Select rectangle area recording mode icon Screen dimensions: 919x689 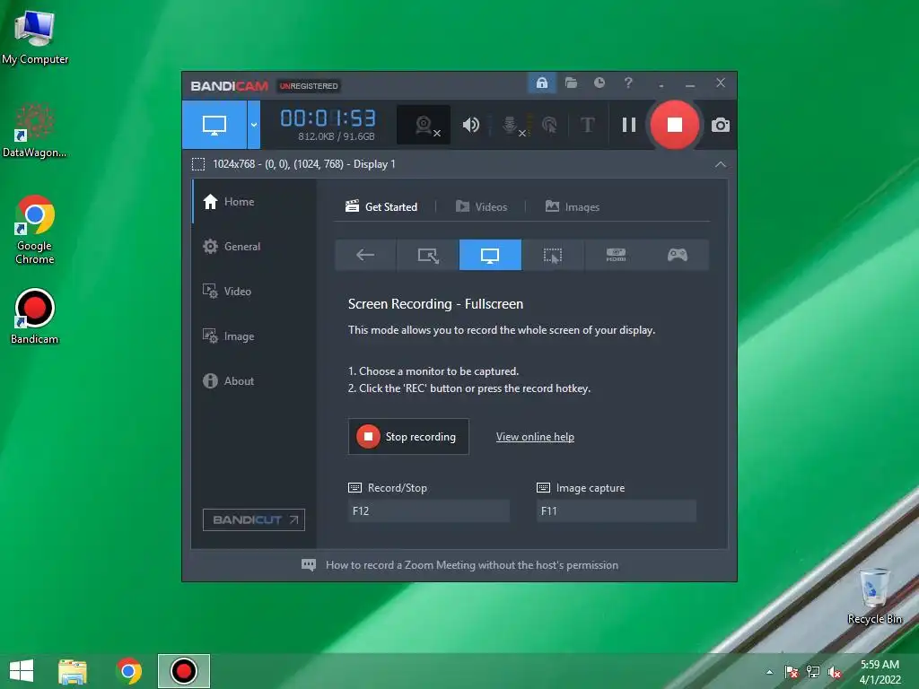428,255
